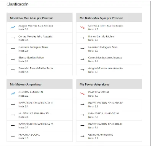The height and width of the screenshot is (146, 151).
Task: Click arrow icon beside PRACTICA SOCIAL Nota 1.5 in best subjects
Action: click(x=13, y=136)
